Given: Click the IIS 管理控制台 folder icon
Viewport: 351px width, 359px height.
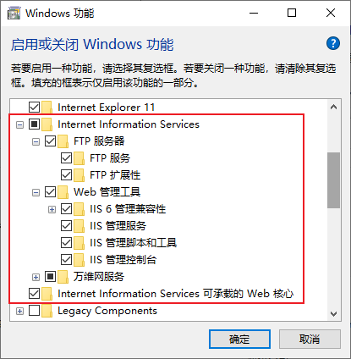Looking at the screenshot, I should (x=79, y=260).
